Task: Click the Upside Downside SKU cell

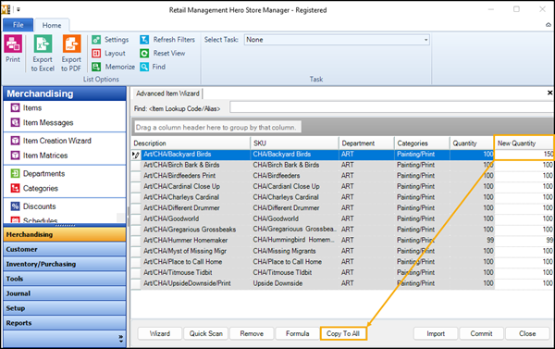Action: [294, 283]
